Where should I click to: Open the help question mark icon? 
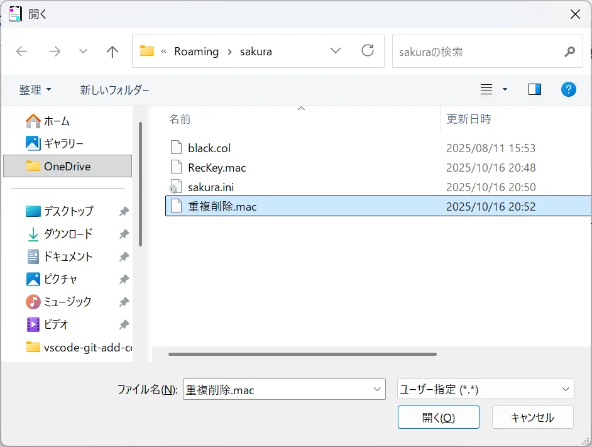point(568,89)
